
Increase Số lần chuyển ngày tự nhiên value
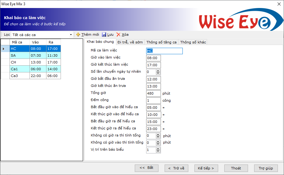[158, 71]
